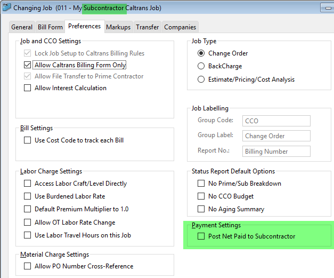334x278 pixels.
Task: Open the Bill Form tab
Action: point(50,27)
